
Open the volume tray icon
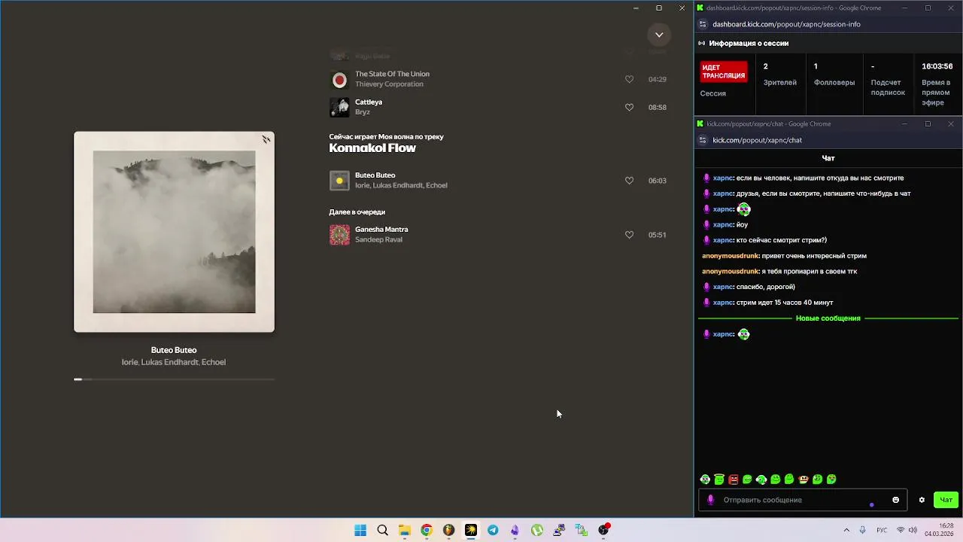[913, 531]
